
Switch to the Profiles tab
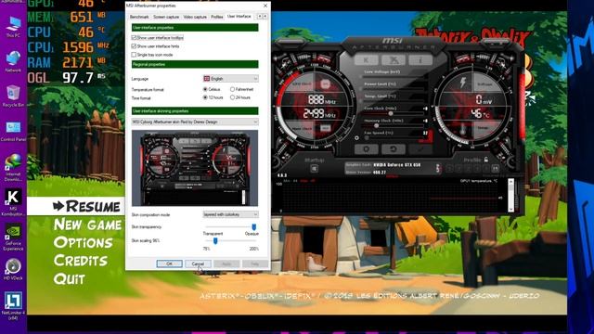pos(216,17)
